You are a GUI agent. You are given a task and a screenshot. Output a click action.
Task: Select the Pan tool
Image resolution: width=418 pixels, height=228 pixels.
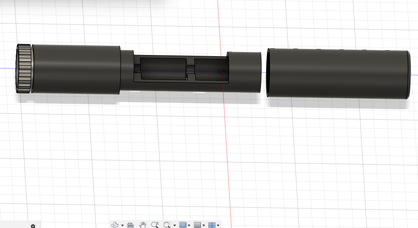click(x=143, y=224)
